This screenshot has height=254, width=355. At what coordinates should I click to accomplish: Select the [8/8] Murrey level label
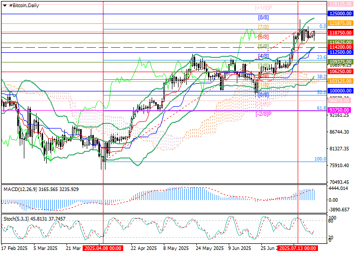point(263,17)
